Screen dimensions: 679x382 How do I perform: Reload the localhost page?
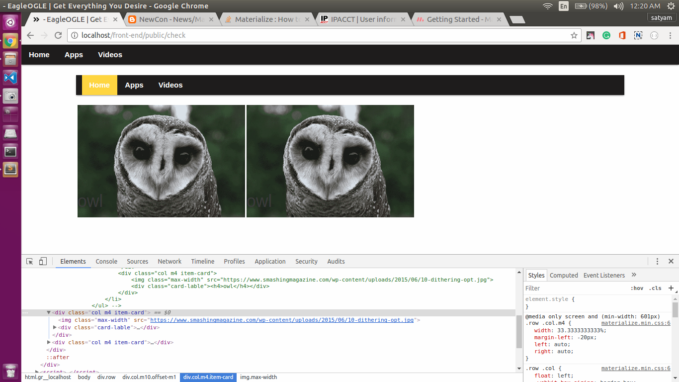[x=58, y=35]
